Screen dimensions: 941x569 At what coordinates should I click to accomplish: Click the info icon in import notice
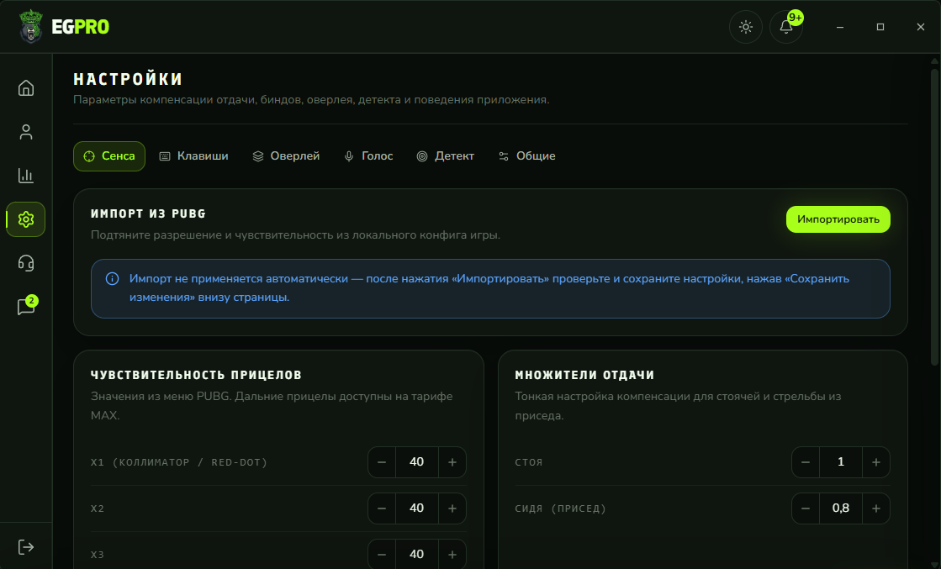pyautogui.click(x=112, y=279)
